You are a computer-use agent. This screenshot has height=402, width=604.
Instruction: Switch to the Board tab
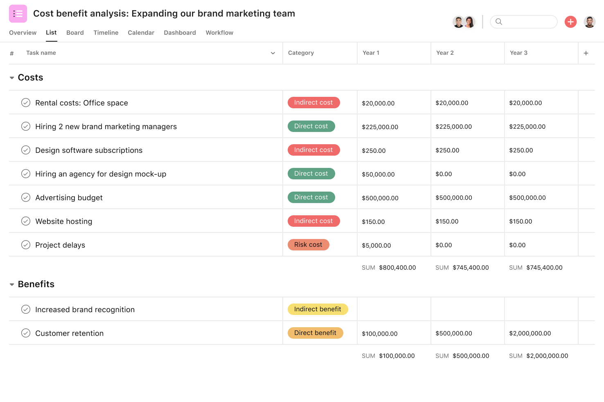pyautogui.click(x=75, y=33)
